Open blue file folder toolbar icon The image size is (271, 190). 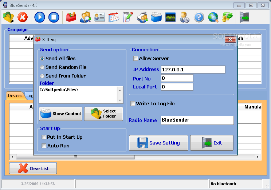(156, 17)
